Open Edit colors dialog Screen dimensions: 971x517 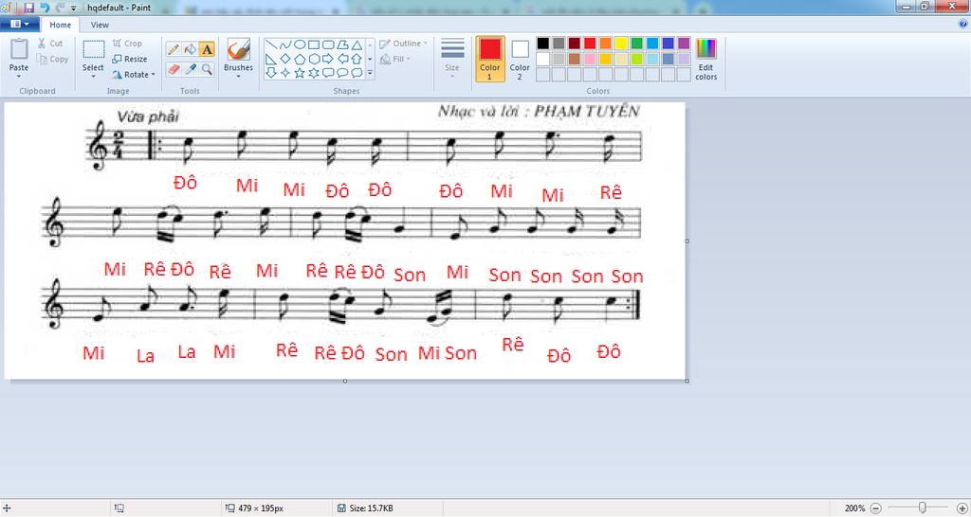click(705, 59)
